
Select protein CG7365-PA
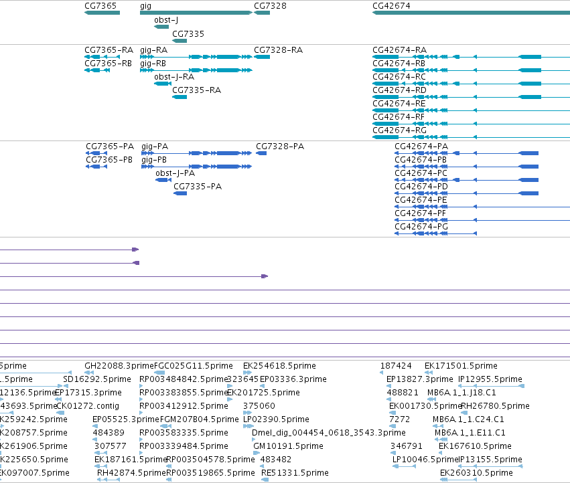(x=96, y=153)
